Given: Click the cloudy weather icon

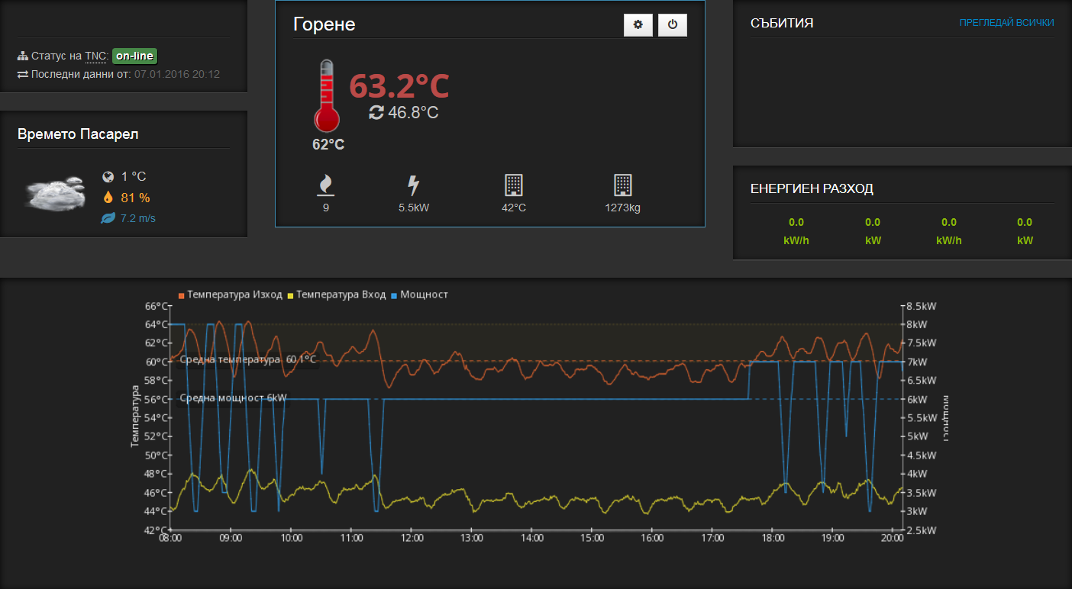Looking at the screenshot, I should point(55,194).
